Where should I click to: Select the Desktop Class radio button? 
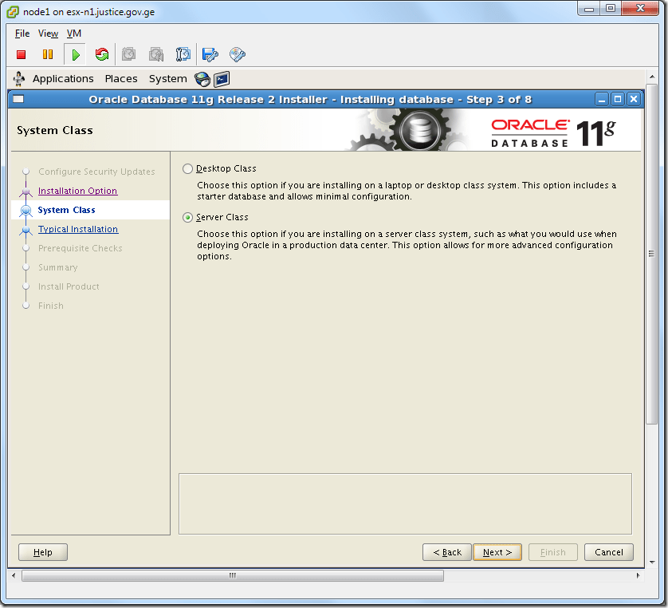(x=187, y=168)
